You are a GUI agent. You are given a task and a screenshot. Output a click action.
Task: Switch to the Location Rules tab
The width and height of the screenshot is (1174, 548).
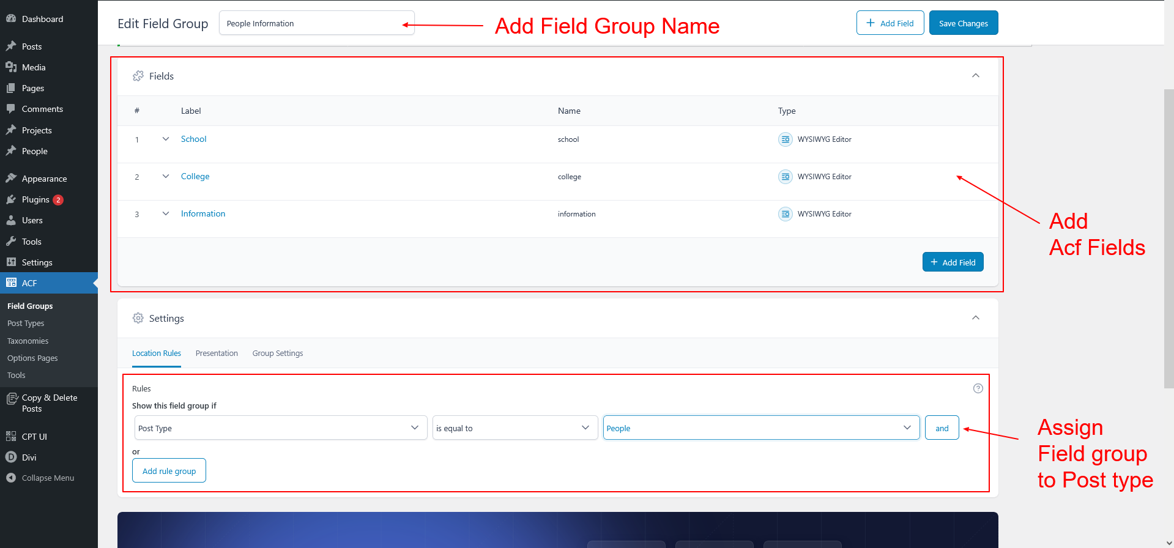(157, 354)
